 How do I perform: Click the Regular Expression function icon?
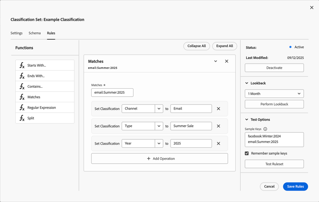[22, 107]
